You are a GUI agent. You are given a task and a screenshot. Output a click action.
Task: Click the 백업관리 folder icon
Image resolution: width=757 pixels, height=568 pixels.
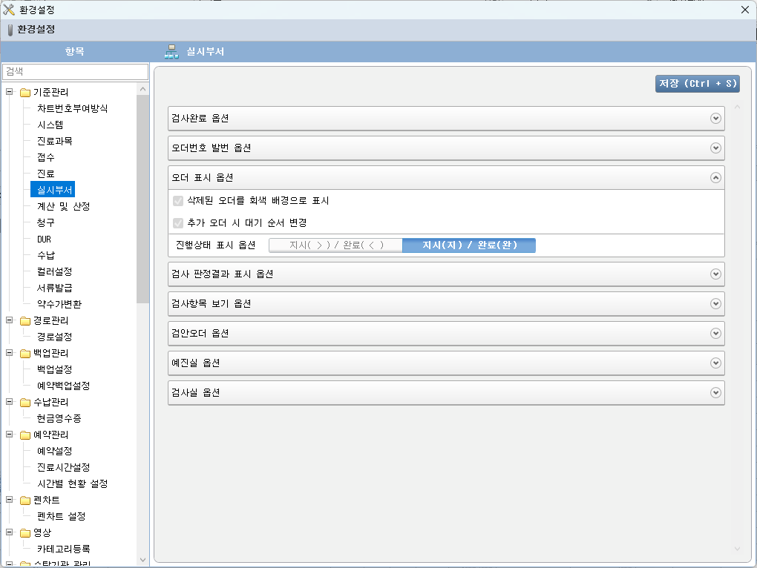click(x=25, y=354)
